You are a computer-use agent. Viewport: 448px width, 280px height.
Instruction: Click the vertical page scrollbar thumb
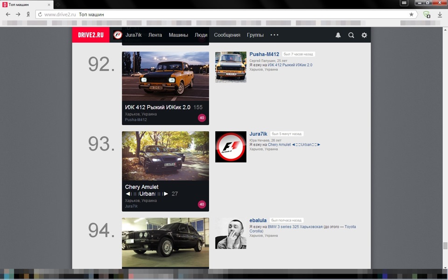coord(445,246)
